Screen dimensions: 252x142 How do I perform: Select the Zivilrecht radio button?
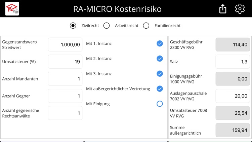[73, 26]
